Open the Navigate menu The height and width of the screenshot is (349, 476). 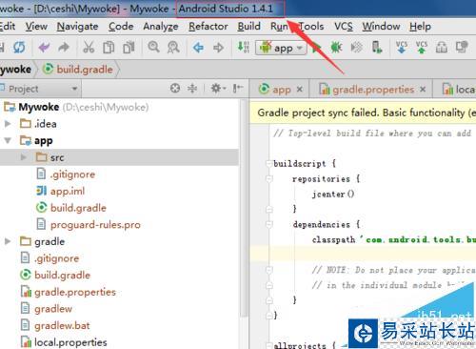click(x=77, y=27)
